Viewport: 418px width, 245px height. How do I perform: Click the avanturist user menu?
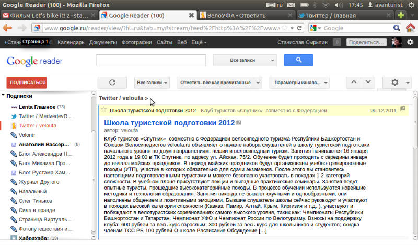(x=386, y=5)
